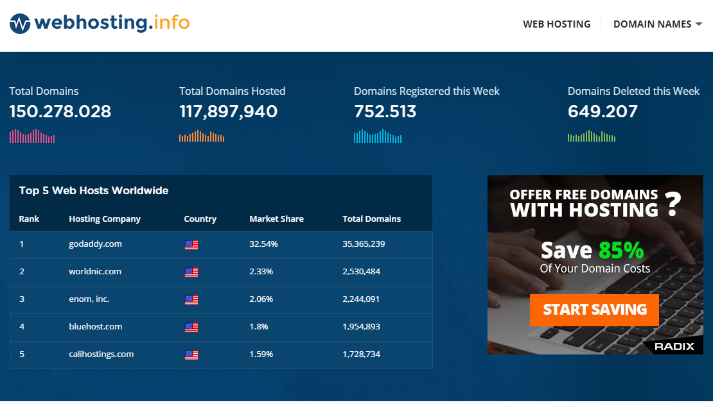Select the 32.54% market share cell
This screenshot has height=407, width=713.
[264, 244]
